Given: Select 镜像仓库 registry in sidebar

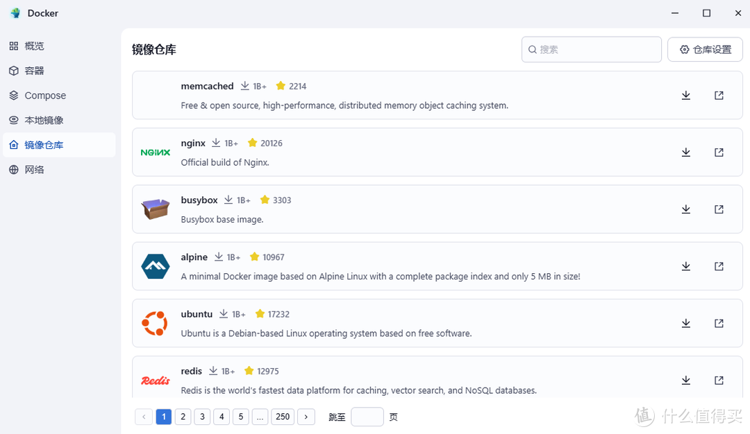Looking at the screenshot, I should click(59, 145).
